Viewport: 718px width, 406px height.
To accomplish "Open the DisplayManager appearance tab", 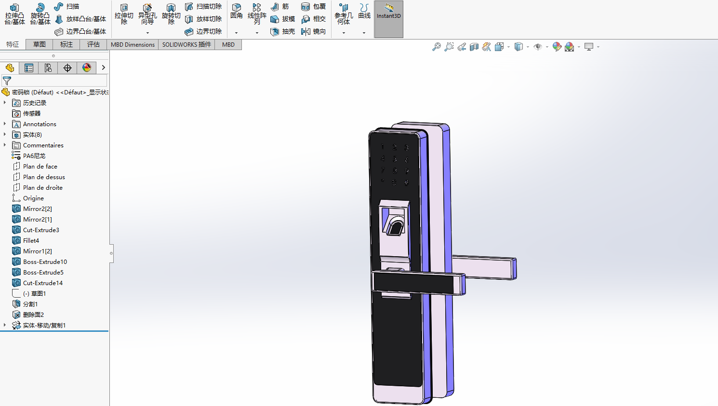I will [x=87, y=68].
